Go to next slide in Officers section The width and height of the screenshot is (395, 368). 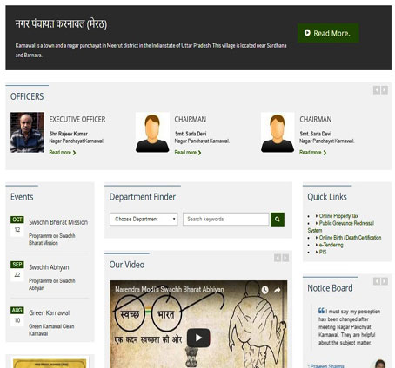(385, 90)
